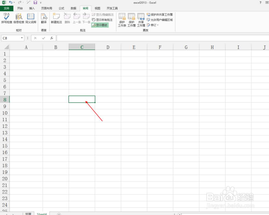Open the Name Box dropdown arrow

coord(22,38)
